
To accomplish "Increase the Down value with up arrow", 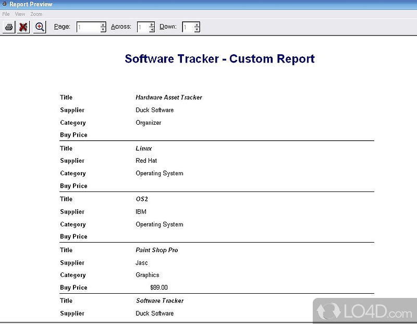I will click(197, 25).
